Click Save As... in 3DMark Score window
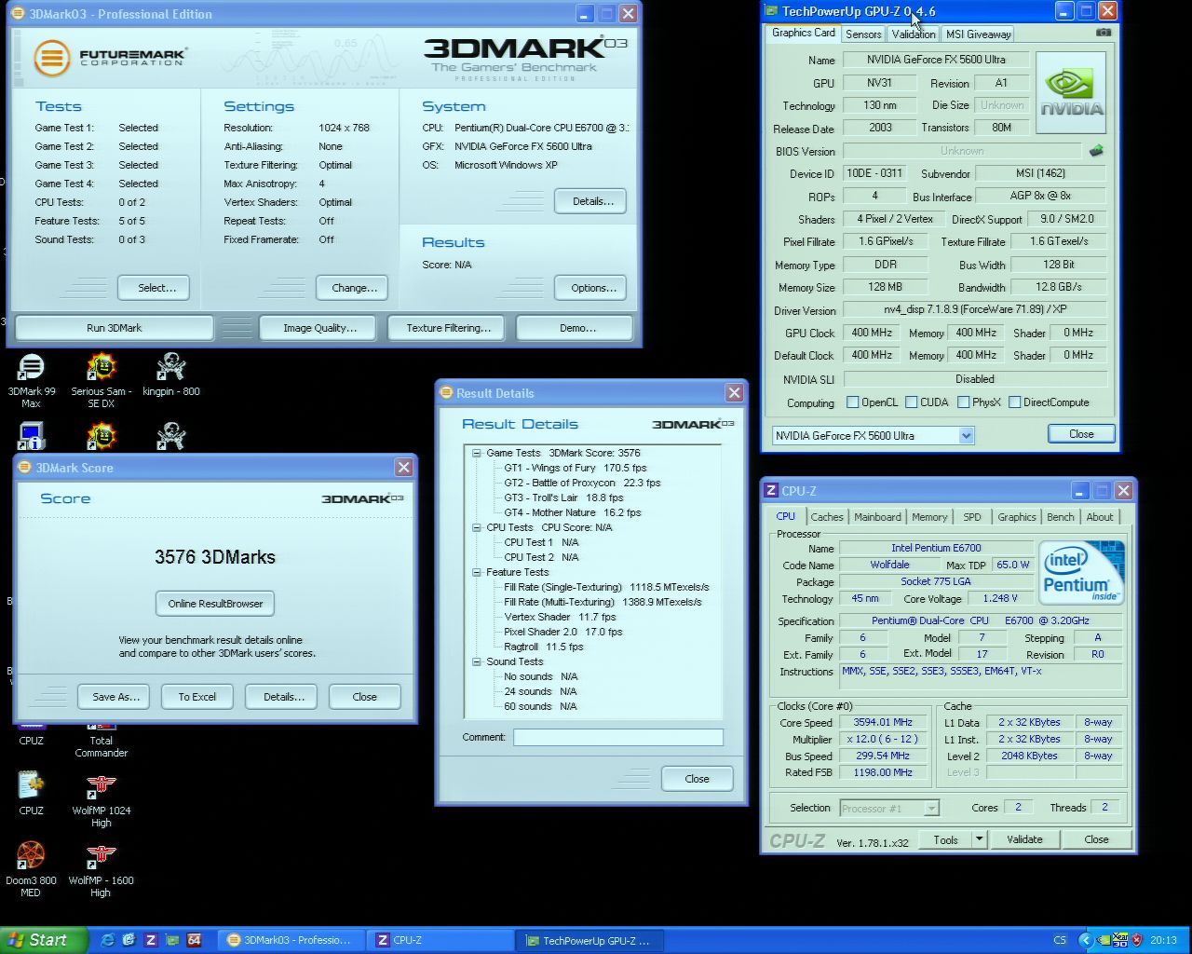1192x954 pixels. click(x=115, y=697)
